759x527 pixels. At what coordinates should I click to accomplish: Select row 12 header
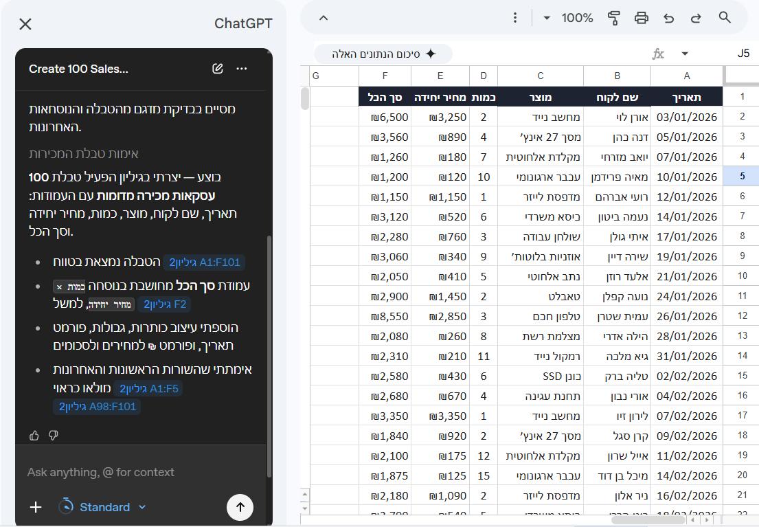coord(742,316)
